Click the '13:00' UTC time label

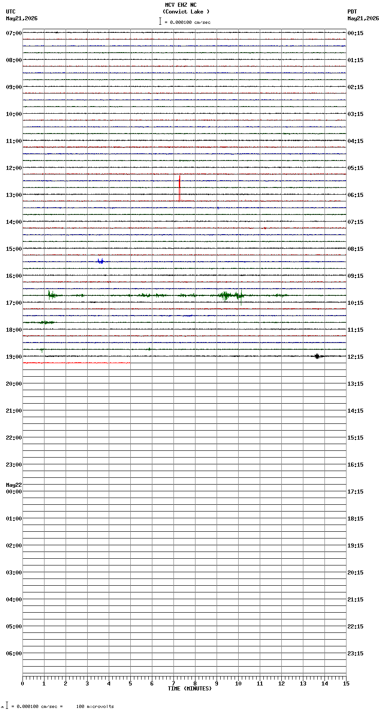click(x=14, y=195)
